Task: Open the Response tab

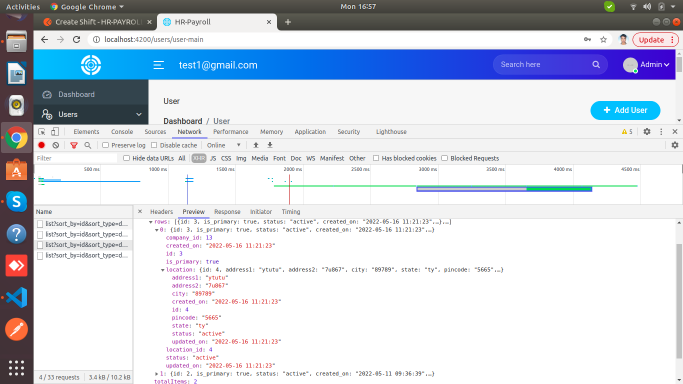Action: [227, 211]
